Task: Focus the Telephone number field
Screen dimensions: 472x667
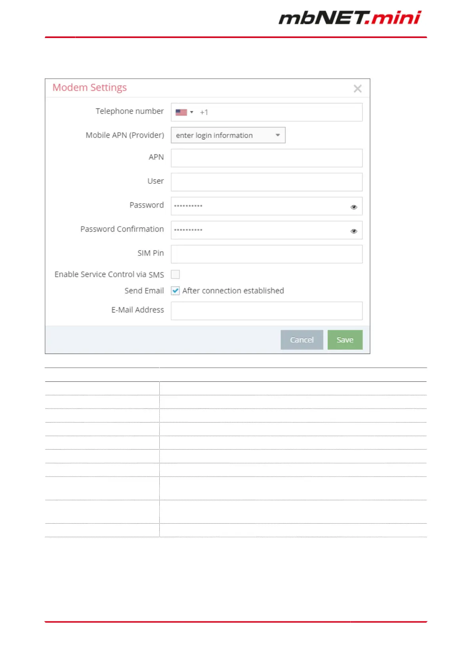Action: coord(267,112)
